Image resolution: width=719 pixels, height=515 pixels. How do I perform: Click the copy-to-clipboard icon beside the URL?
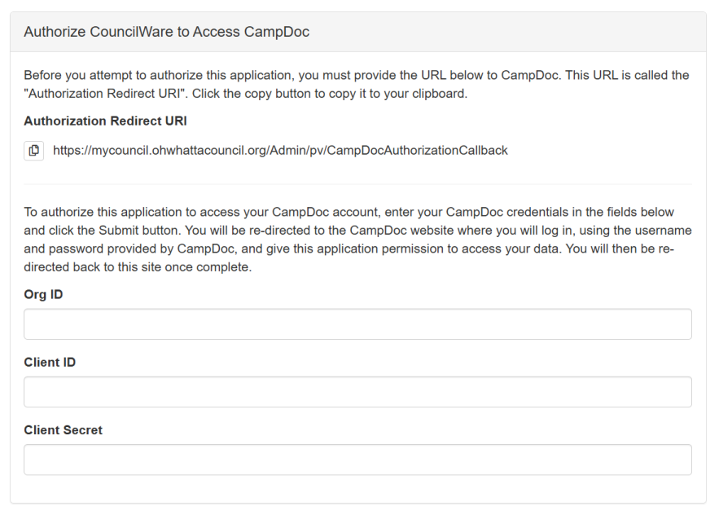click(x=34, y=151)
